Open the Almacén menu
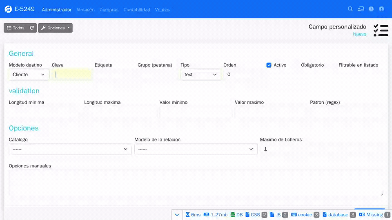Screen dimensions: 392x220 (85, 10)
